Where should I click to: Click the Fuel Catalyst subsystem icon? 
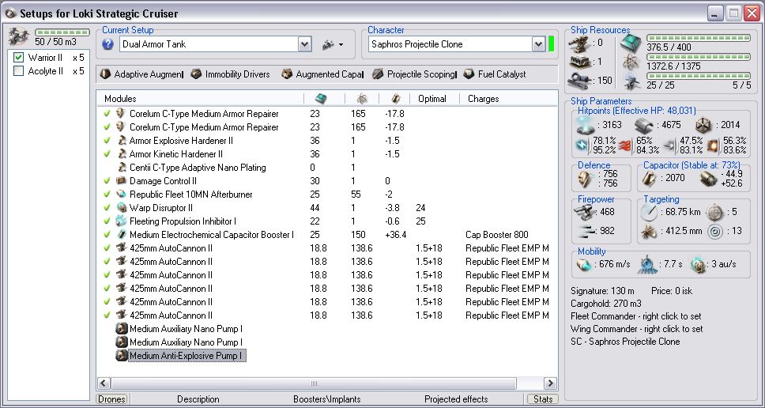click(x=469, y=74)
